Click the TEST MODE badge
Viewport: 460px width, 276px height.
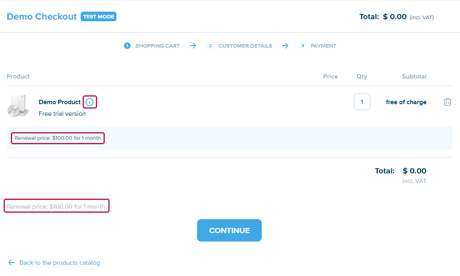pyautogui.click(x=98, y=16)
